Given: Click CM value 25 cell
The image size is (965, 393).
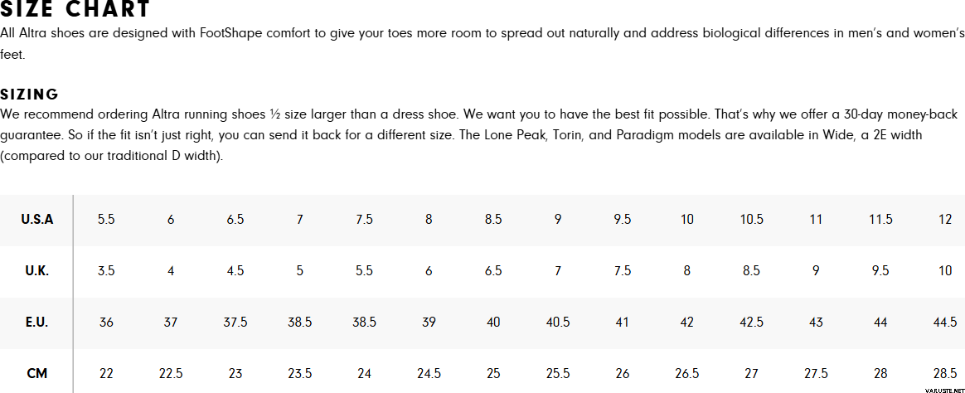Looking at the screenshot, I should click(x=493, y=373).
